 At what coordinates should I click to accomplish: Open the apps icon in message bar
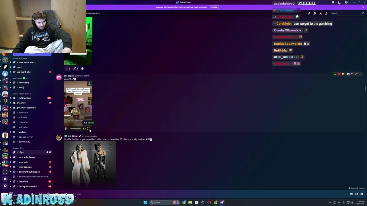[357, 194]
